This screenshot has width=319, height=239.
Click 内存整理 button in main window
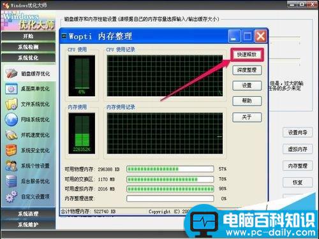[x=297, y=166]
